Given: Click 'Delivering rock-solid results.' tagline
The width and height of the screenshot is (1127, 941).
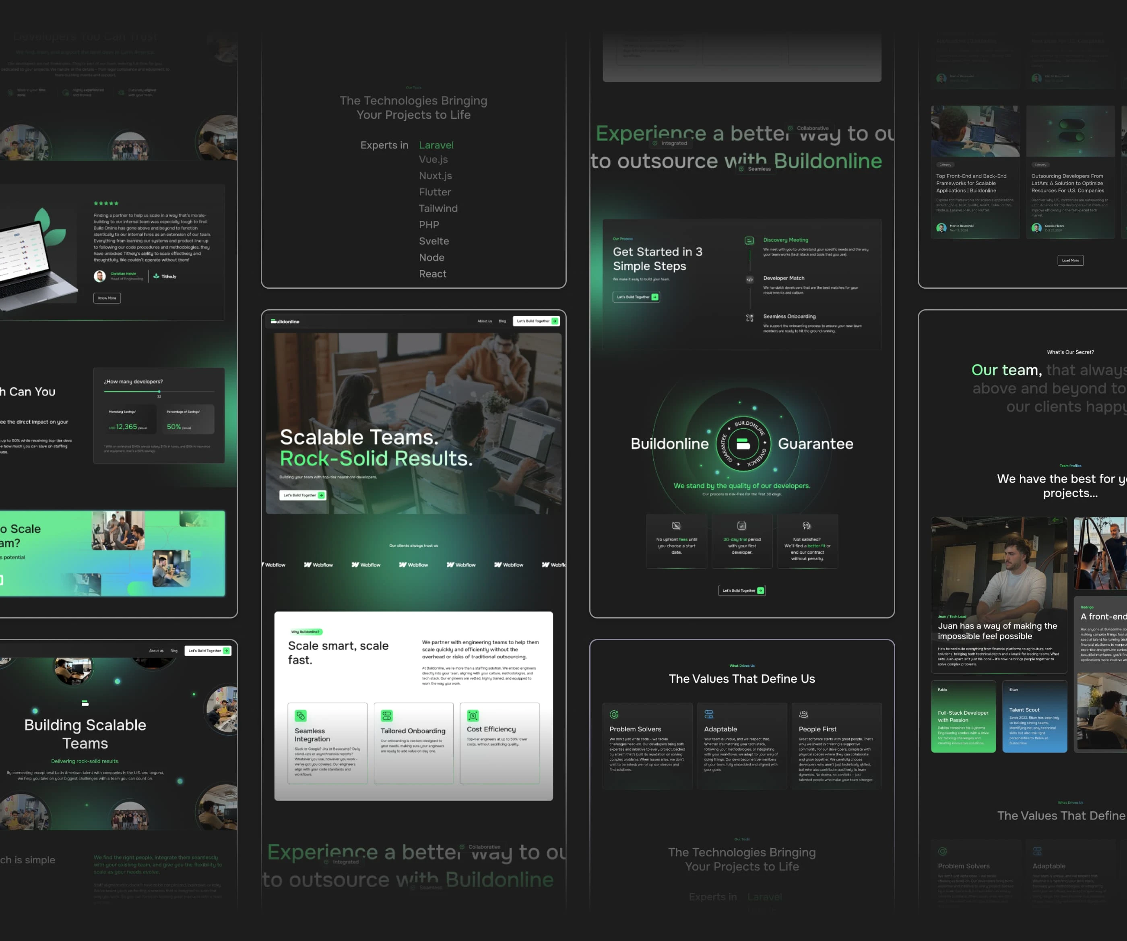Looking at the screenshot, I should pyautogui.click(x=85, y=761).
